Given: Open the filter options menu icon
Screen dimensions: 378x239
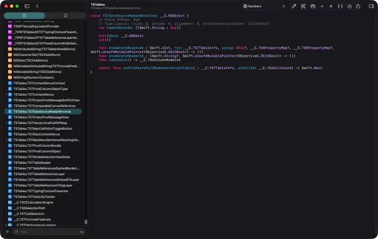Looking at the screenshot, I should pyautogui.click(x=7, y=232).
